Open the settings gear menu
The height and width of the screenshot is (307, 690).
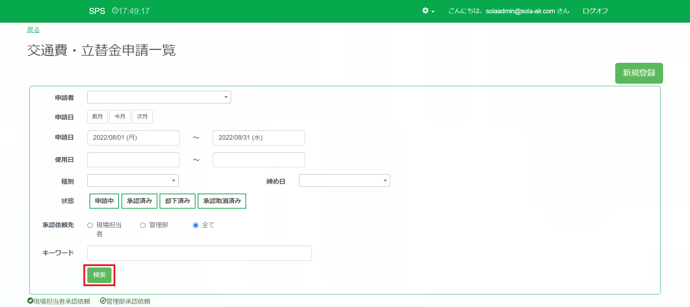tap(428, 11)
